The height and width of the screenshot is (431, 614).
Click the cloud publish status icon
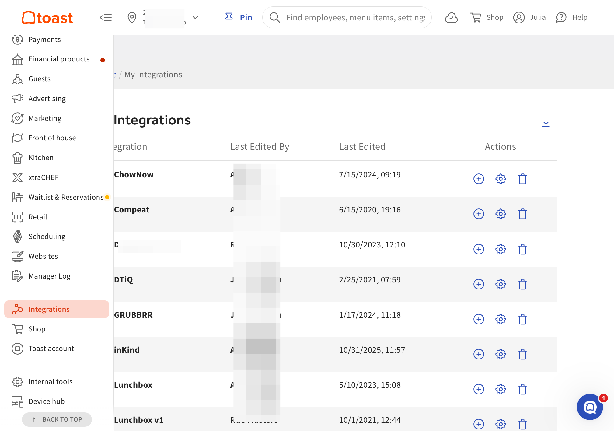coord(451,17)
